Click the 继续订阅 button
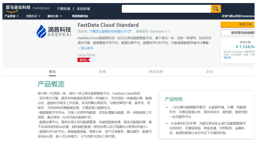The image size is (257, 150). 237,24
